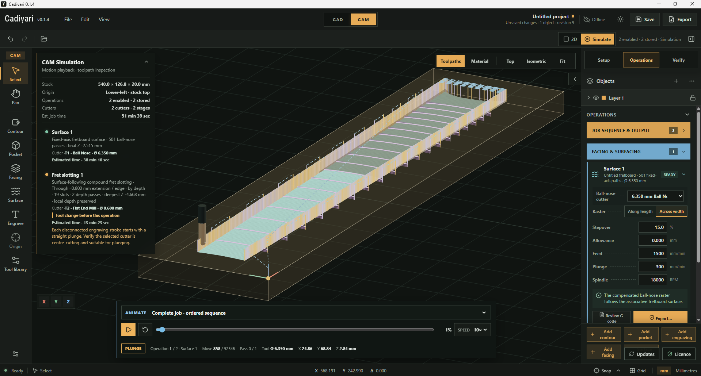
Task: Open a project folder from the toolbar
Action: 44,39
